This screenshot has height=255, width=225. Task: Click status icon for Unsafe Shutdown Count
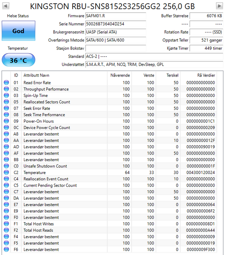point(6,166)
